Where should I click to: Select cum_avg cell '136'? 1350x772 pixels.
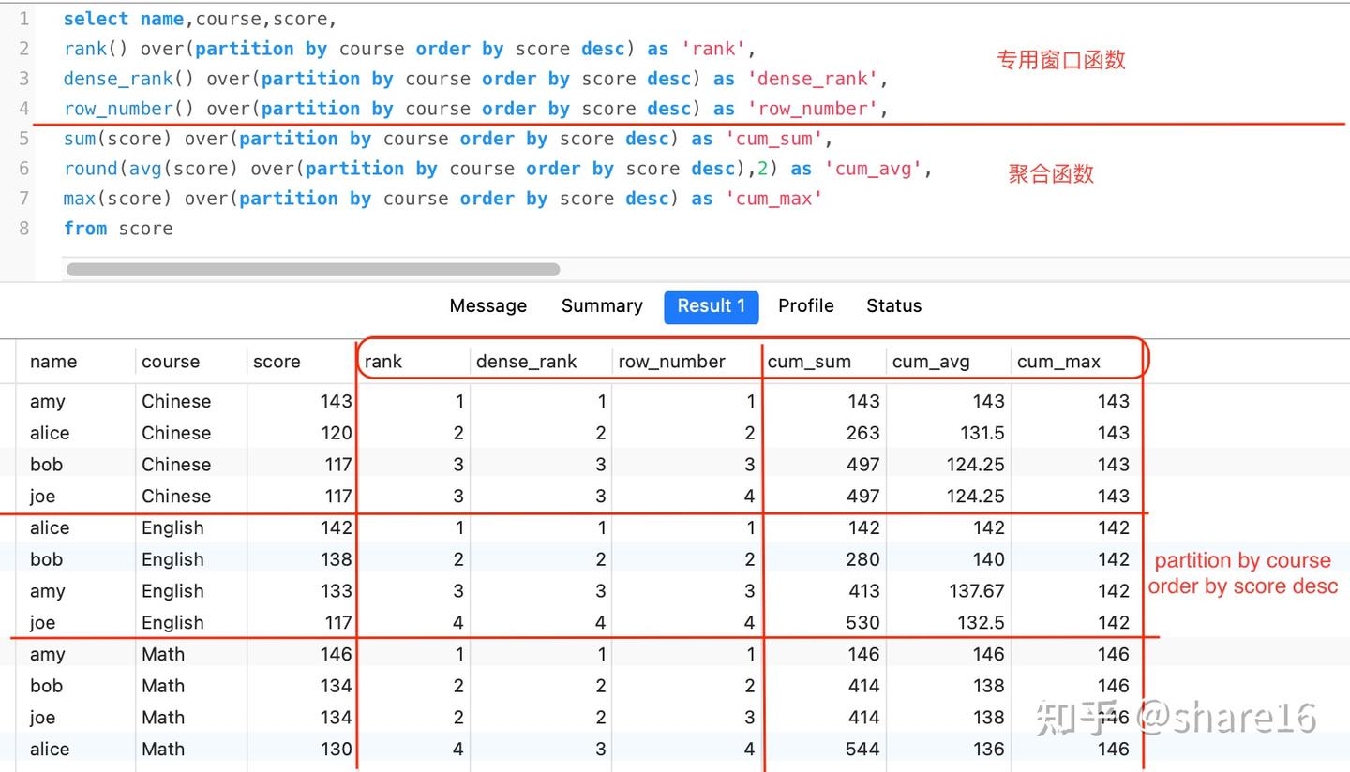tap(989, 750)
